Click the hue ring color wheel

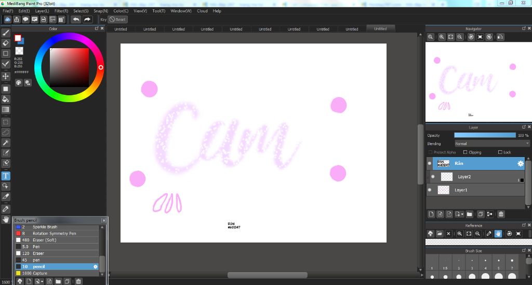tap(69, 67)
